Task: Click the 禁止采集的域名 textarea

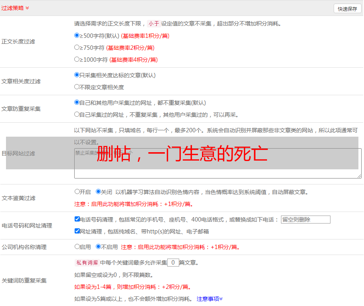Action: pyautogui.click(x=218, y=163)
